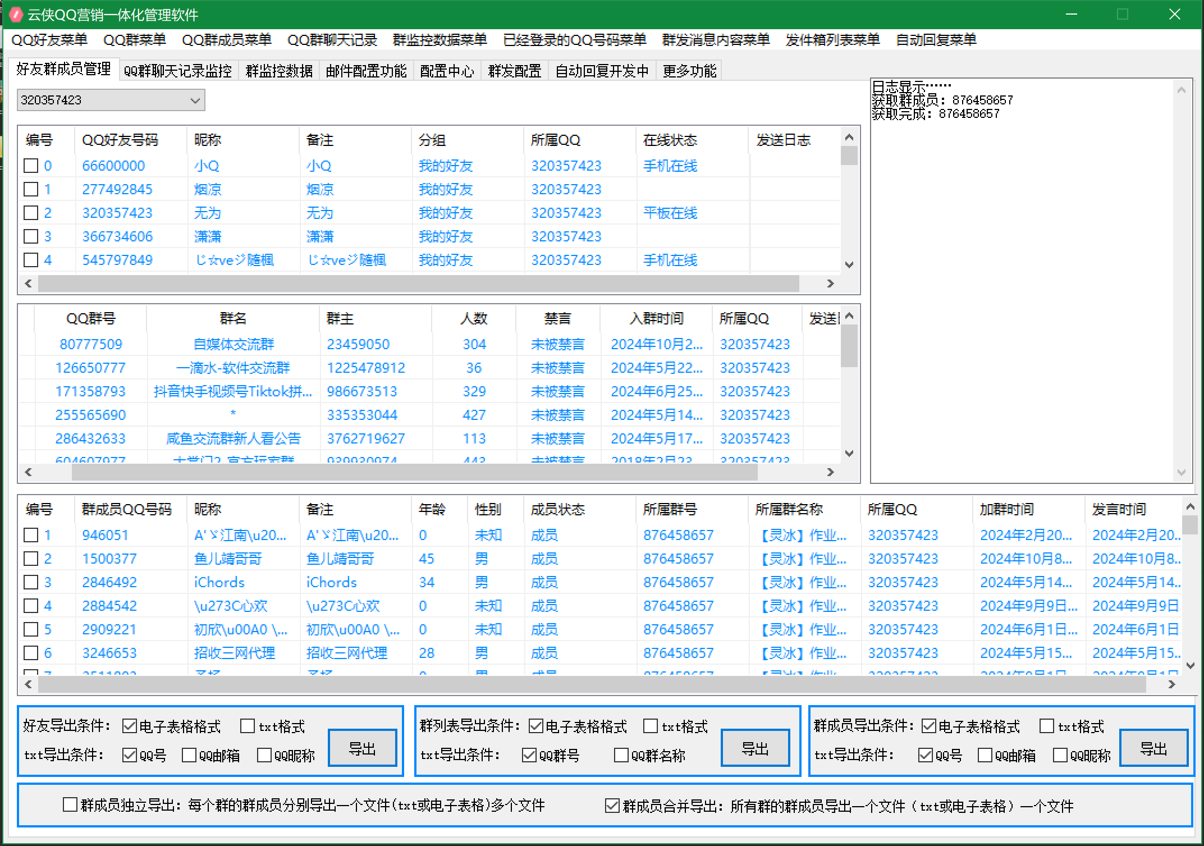Click the QQ好友号码 column header
The width and height of the screenshot is (1204, 846).
click(130, 140)
